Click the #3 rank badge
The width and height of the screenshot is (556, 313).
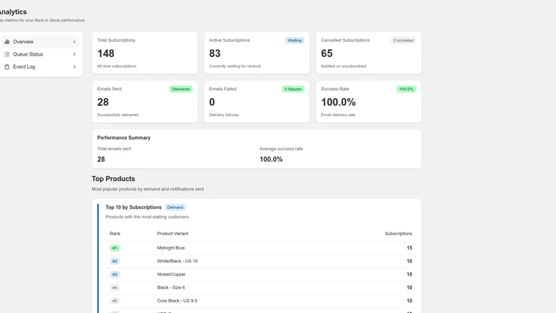pos(115,274)
